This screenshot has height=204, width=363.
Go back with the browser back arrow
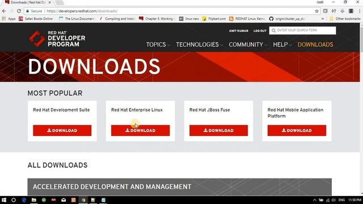coord(4,11)
